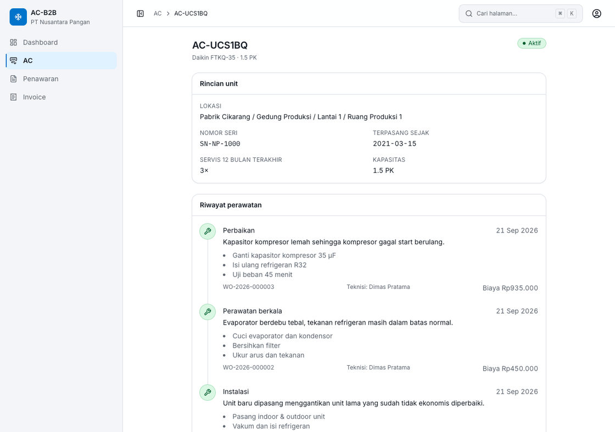Open the Penawaran menu item
Image resolution: width=615 pixels, height=432 pixels.
click(61, 79)
